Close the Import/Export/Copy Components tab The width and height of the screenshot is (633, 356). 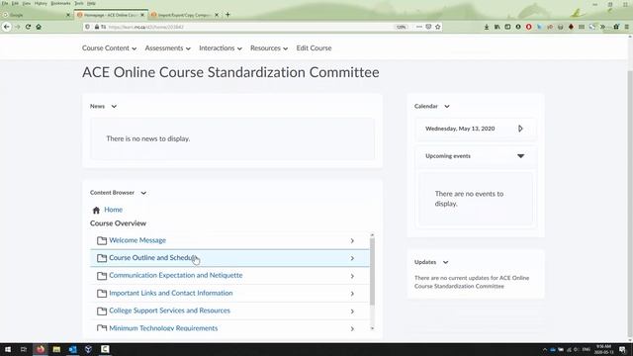click(x=217, y=15)
